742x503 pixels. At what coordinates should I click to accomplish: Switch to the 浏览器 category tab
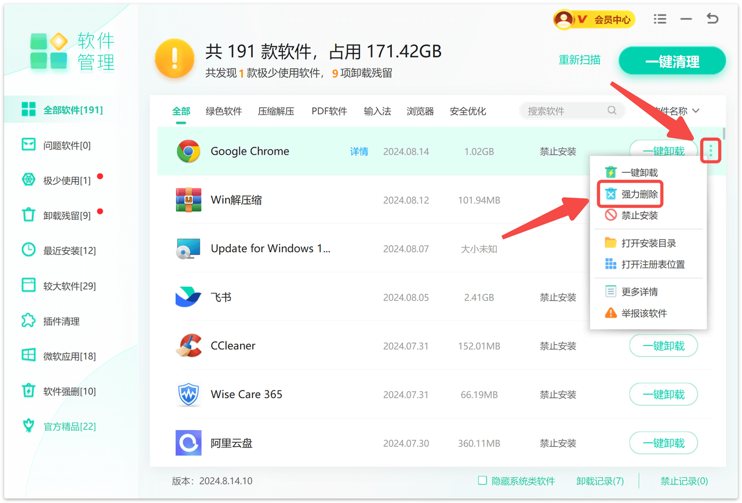click(420, 111)
